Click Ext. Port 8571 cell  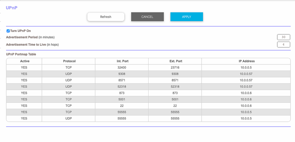175,80
